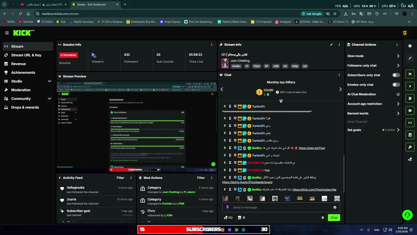Viewport: 417px width, 235px height.
Task: Open Mod Actions Filter
Action: (x=201, y=178)
